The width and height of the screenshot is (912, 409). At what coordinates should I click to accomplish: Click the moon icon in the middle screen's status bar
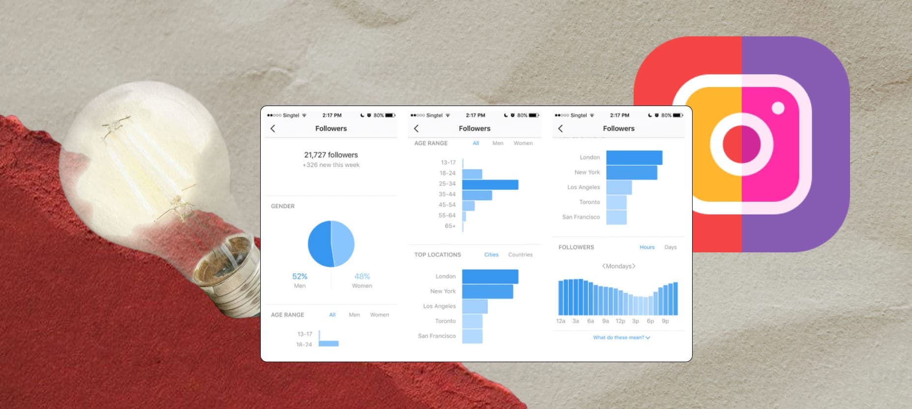(x=506, y=115)
